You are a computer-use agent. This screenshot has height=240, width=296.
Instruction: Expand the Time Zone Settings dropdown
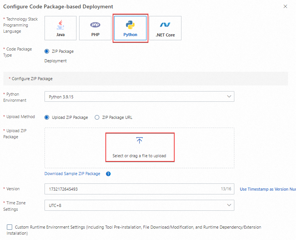139,205
